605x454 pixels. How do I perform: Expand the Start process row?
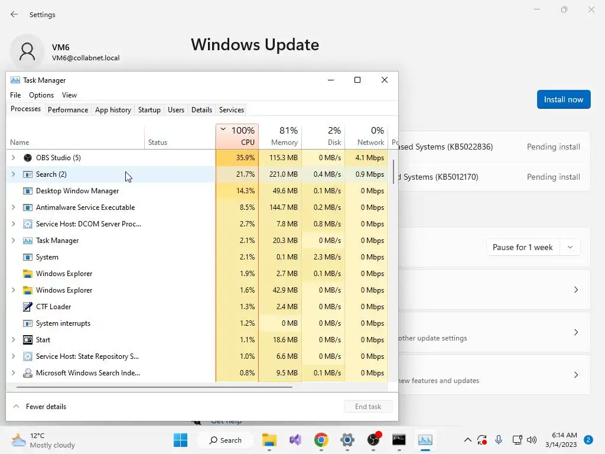[14, 340]
